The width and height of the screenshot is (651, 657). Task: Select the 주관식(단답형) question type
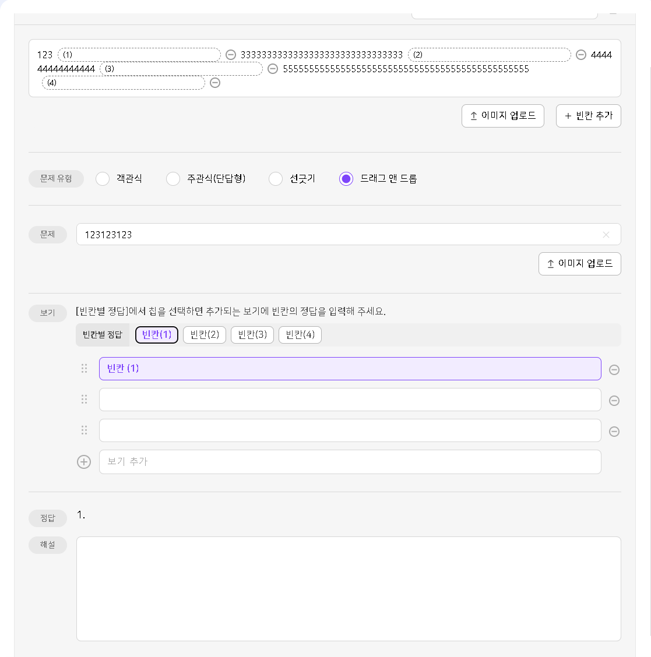coord(173,179)
